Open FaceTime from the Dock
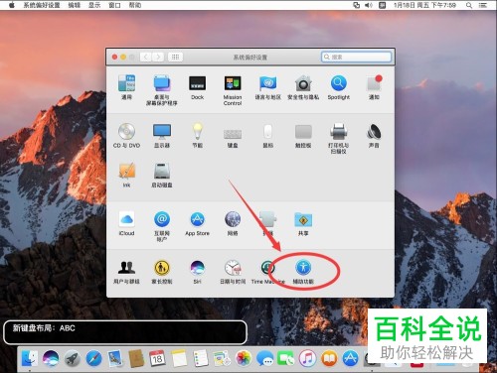Screen dimensions: 497x373 286,358
